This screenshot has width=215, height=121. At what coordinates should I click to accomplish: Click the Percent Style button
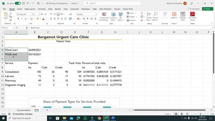coord(84,19)
